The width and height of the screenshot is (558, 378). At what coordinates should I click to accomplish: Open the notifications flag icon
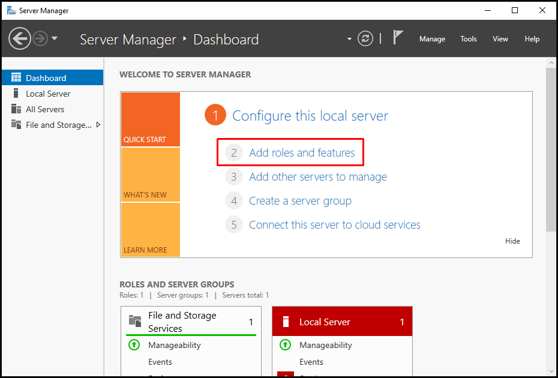tap(398, 37)
